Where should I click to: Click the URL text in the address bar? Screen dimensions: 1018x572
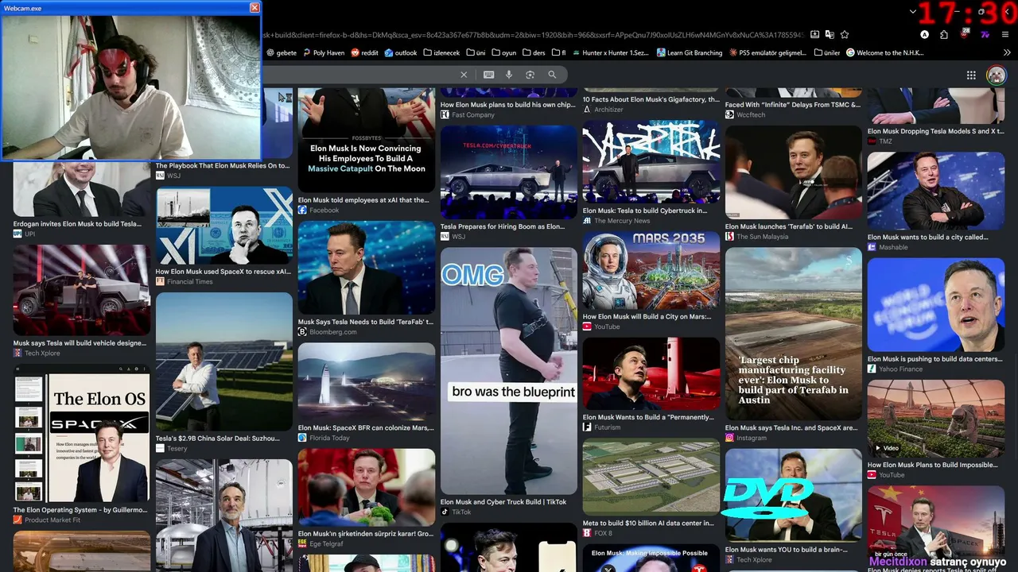(533, 35)
